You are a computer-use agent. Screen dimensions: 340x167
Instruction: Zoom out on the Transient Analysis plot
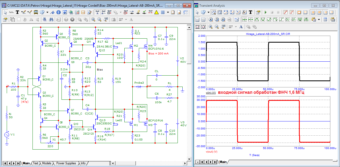click(x=217, y=27)
